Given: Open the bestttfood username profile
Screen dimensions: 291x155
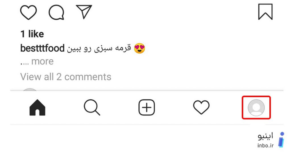Looking at the screenshot, I should pos(42,48).
